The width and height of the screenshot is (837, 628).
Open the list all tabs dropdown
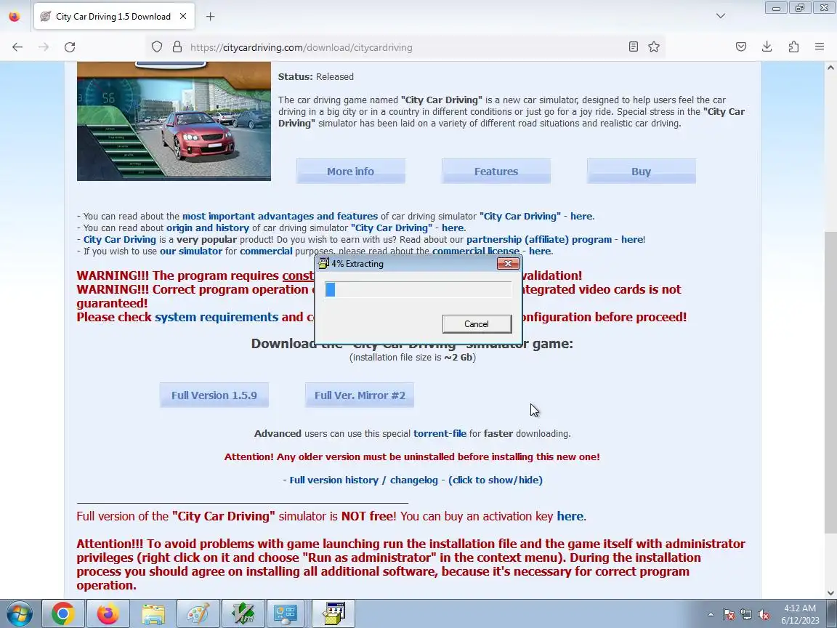721,16
